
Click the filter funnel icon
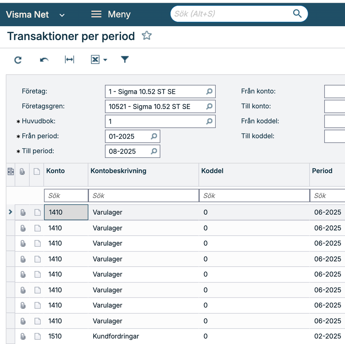125,59
